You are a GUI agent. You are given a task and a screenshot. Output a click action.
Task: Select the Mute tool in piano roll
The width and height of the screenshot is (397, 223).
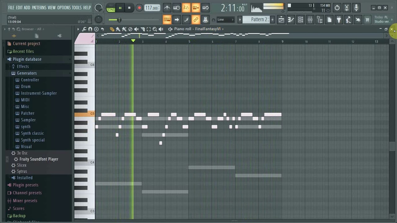click(136, 29)
